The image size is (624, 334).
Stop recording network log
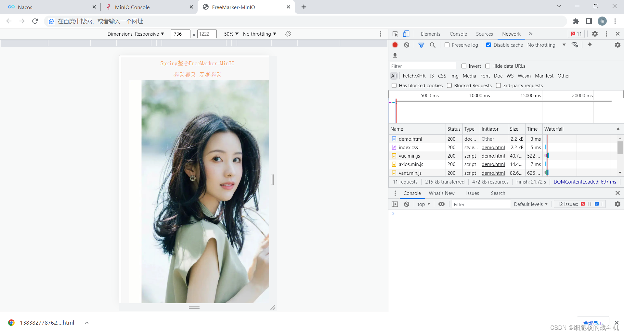click(x=395, y=45)
